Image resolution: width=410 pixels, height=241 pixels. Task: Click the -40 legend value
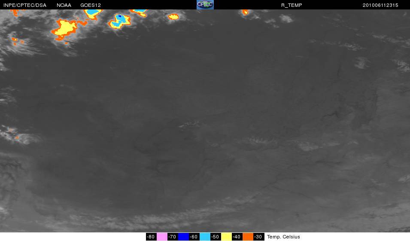click(x=237, y=237)
